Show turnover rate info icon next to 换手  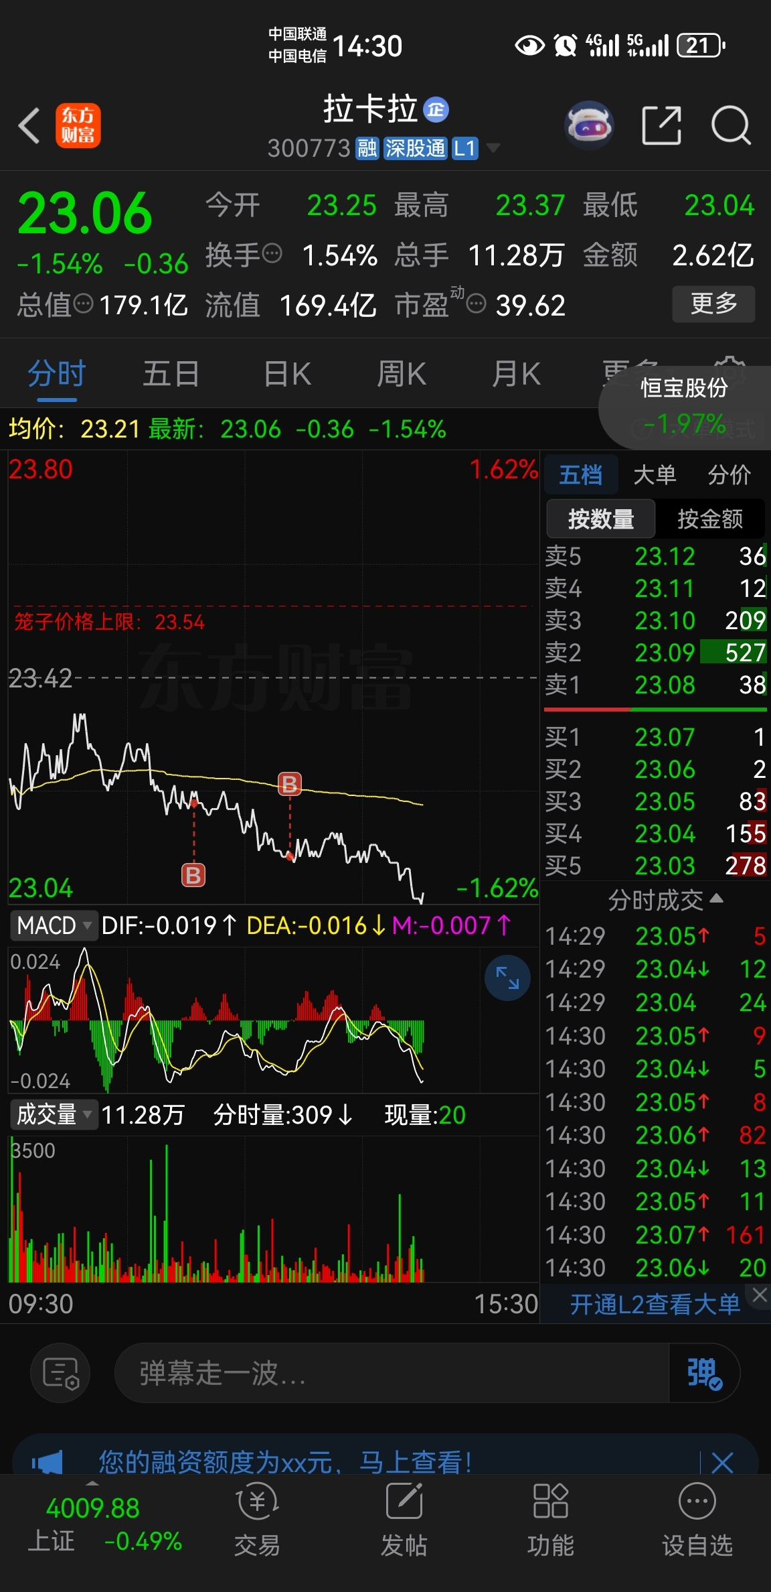click(272, 254)
